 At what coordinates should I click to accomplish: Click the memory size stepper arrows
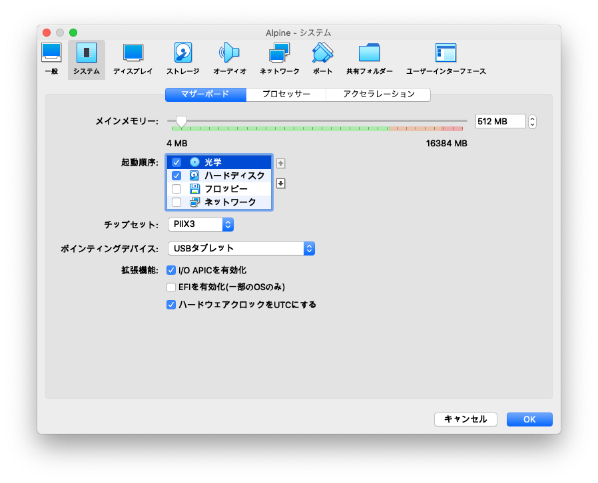point(532,122)
